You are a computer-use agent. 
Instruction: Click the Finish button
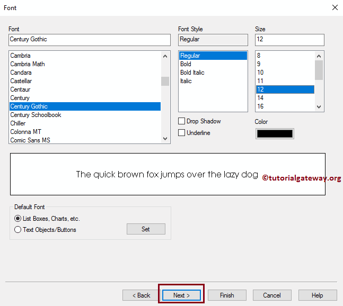pos(227,295)
